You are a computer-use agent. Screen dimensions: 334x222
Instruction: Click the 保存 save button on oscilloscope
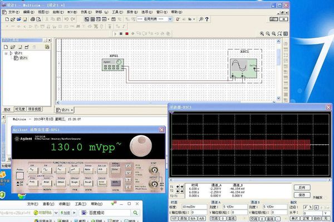click(301, 195)
